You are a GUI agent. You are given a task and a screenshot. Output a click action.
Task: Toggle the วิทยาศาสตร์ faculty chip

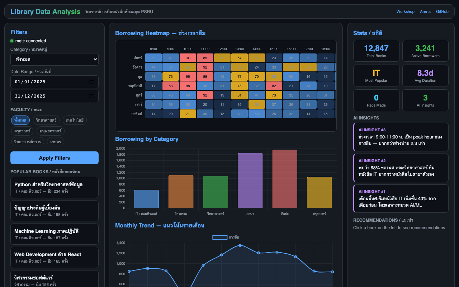[x=46, y=120]
